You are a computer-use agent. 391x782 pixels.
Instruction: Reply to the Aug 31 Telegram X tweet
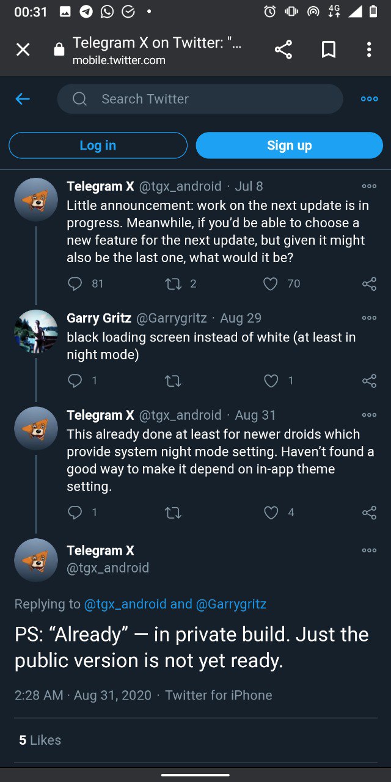coord(75,513)
